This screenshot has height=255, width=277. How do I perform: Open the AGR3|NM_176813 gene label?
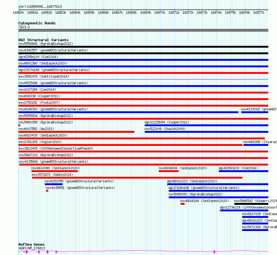(32, 248)
